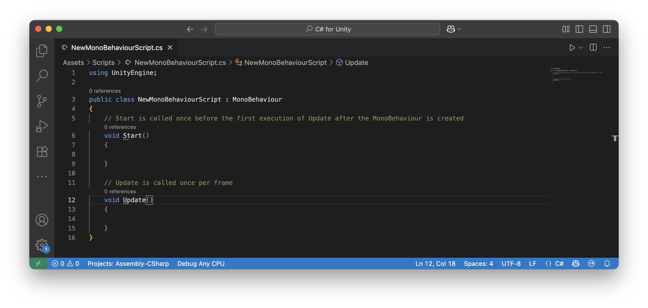Screen dimensions: 648x308
Task: Open the Copilot chat dropdown chevron
Action: tap(459, 29)
